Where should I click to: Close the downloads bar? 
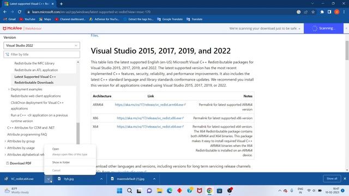(345, 179)
